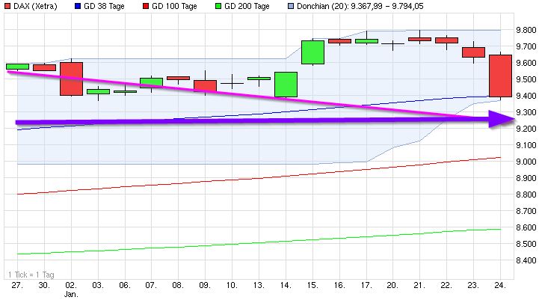Click the red candle above 02. Jan.
Image resolution: width=539 pixels, height=300 pixels.
pos(71,79)
